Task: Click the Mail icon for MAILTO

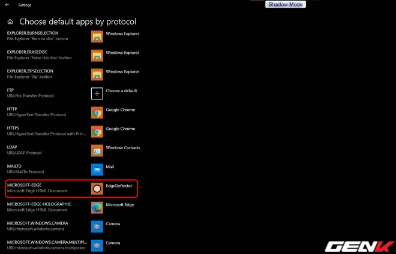Action: (x=97, y=170)
